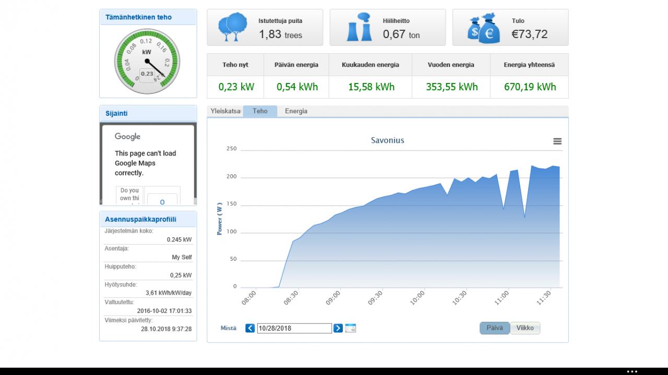Click the 670,19 kWh total energy value
The width and height of the screenshot is (668, 375).
coord(530,87)
